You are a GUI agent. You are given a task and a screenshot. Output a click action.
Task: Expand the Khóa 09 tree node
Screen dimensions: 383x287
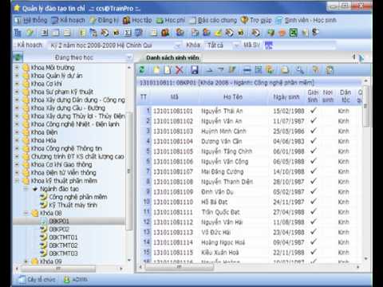click(26, 261)
